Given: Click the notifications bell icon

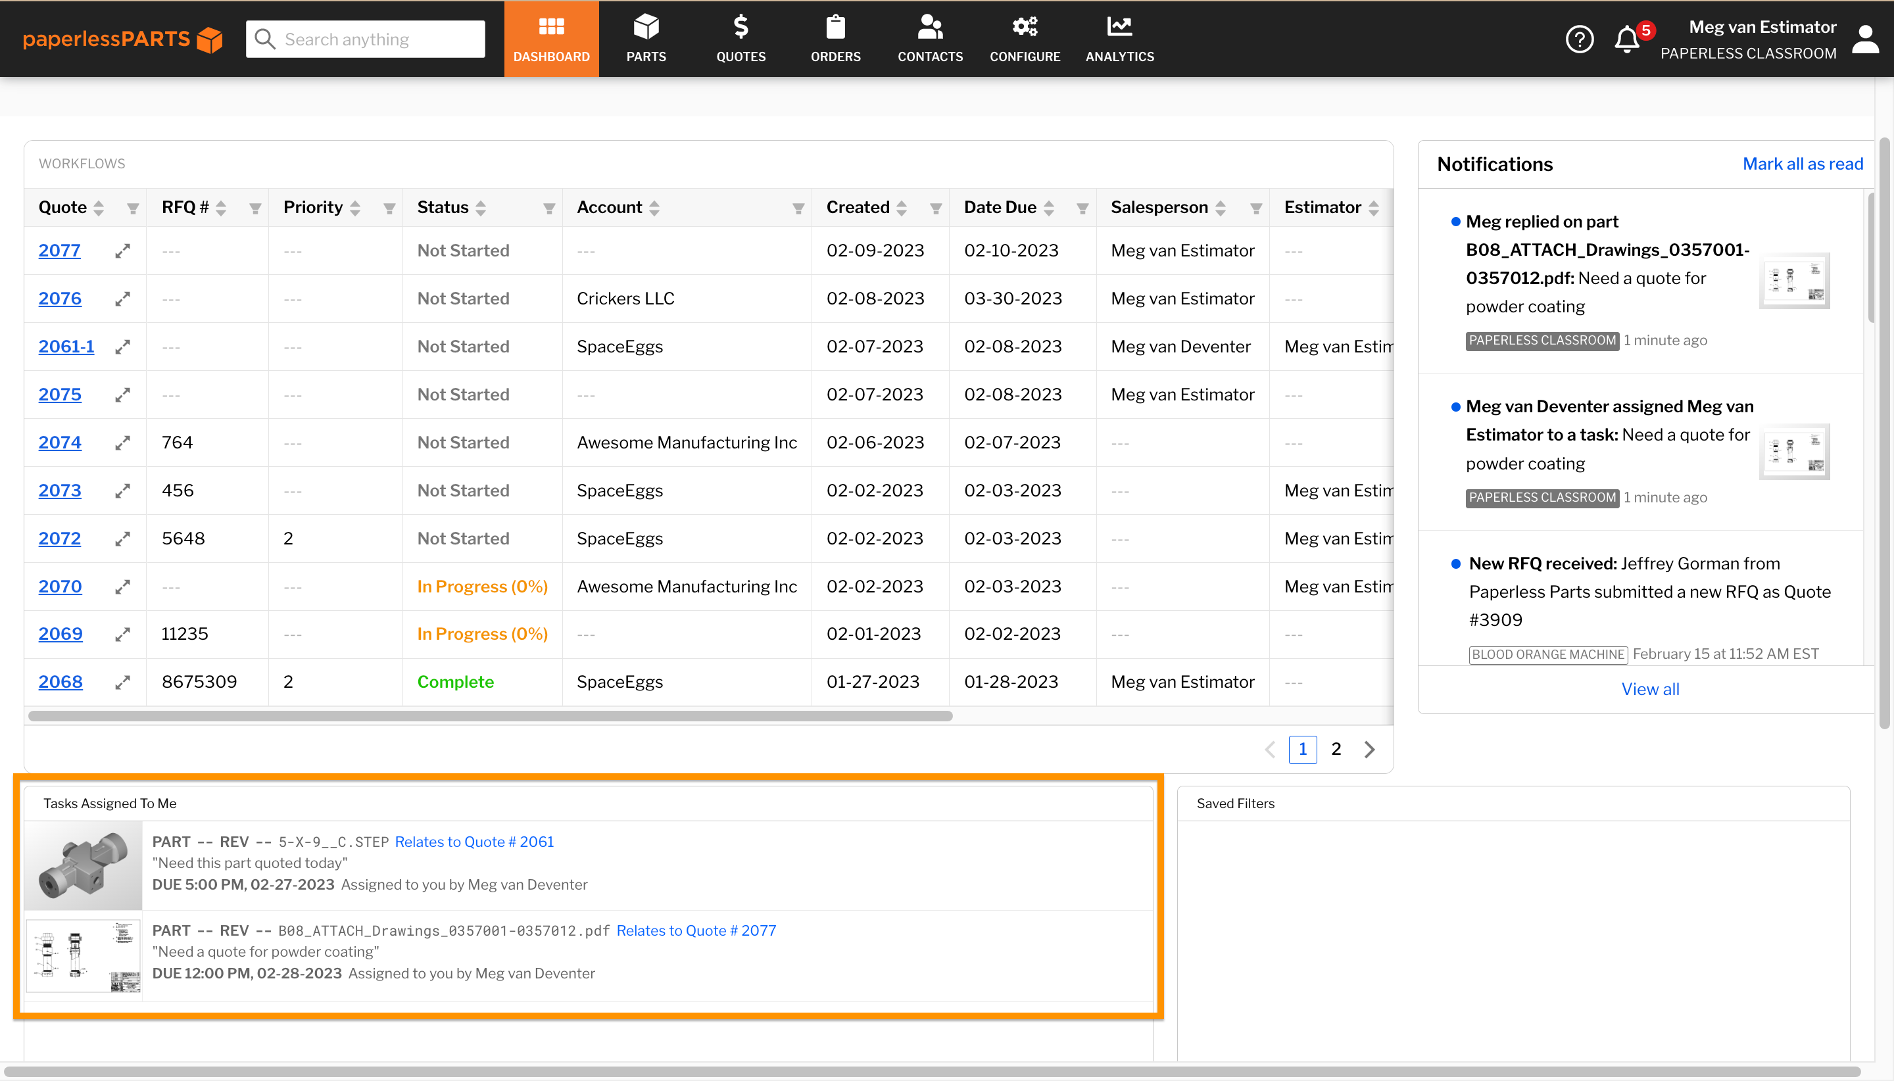Looking at the screenshot, I should point(1626,39).
